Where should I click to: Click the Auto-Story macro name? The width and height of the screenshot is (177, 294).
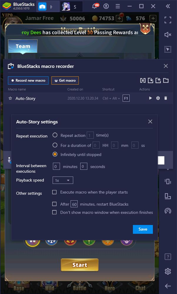[25, 98]
